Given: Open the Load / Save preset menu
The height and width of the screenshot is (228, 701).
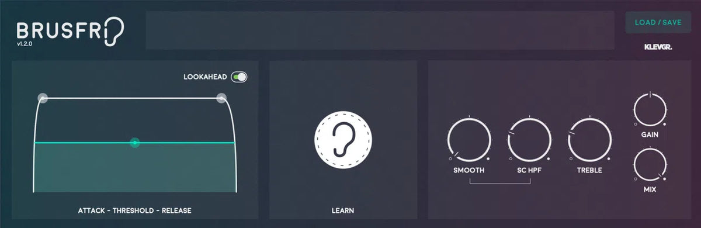Looking at the screenshot, I should click(658, 23).
